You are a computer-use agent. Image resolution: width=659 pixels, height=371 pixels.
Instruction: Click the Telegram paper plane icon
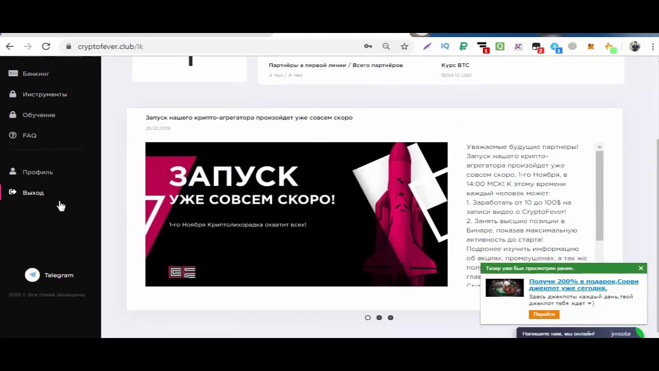coord(32,275)
